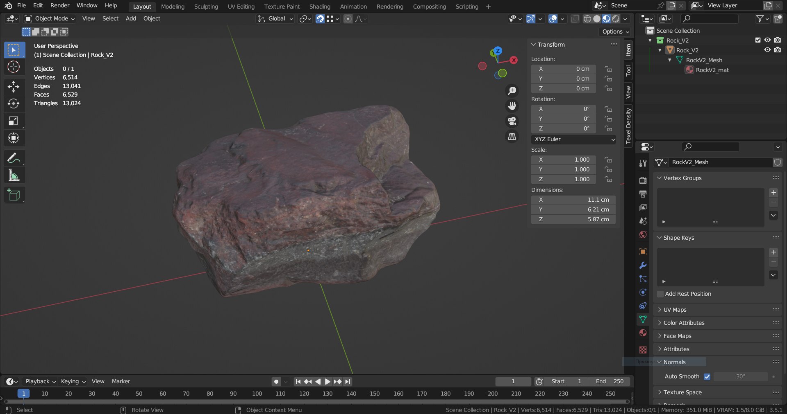Click the timeline current frame field
The height and width of the screenshot is (414, 787).
click(x=513, y=381)
